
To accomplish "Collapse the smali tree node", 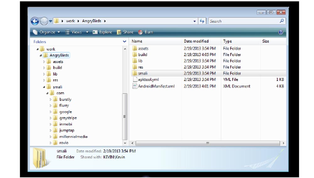I will point(44,87).
